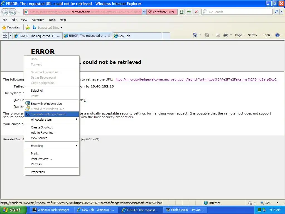Open the Edit menu
The image size is (285, 214).
pyautogui.click(x=14, y=20)
